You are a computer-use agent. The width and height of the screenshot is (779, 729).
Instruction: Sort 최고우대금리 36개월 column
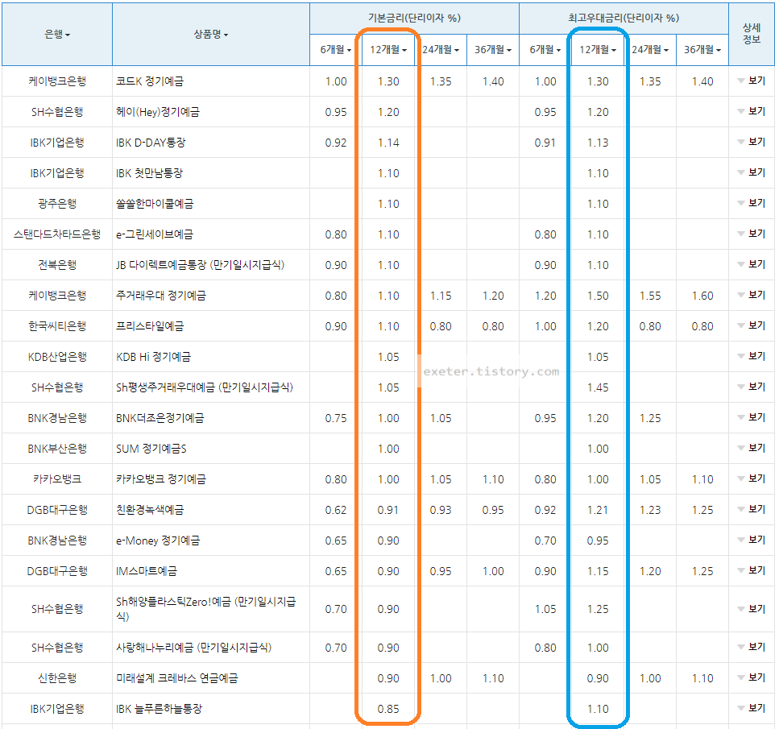pos(702,50)
